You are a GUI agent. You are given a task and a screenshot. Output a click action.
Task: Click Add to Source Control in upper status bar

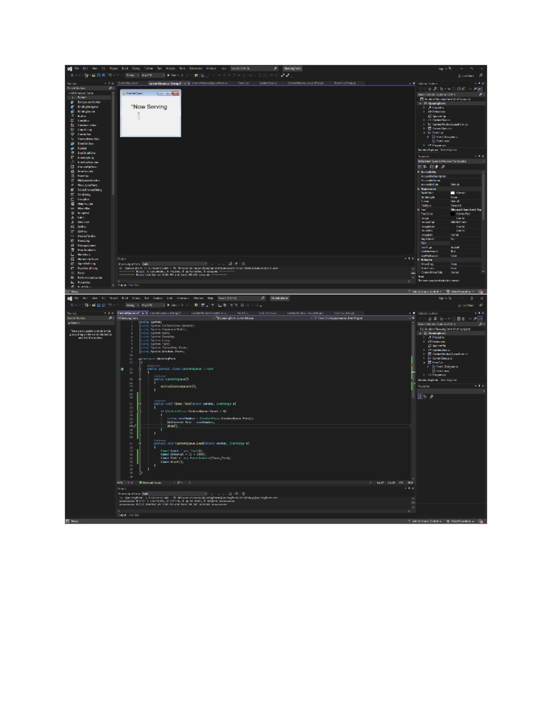click(425, 291)
